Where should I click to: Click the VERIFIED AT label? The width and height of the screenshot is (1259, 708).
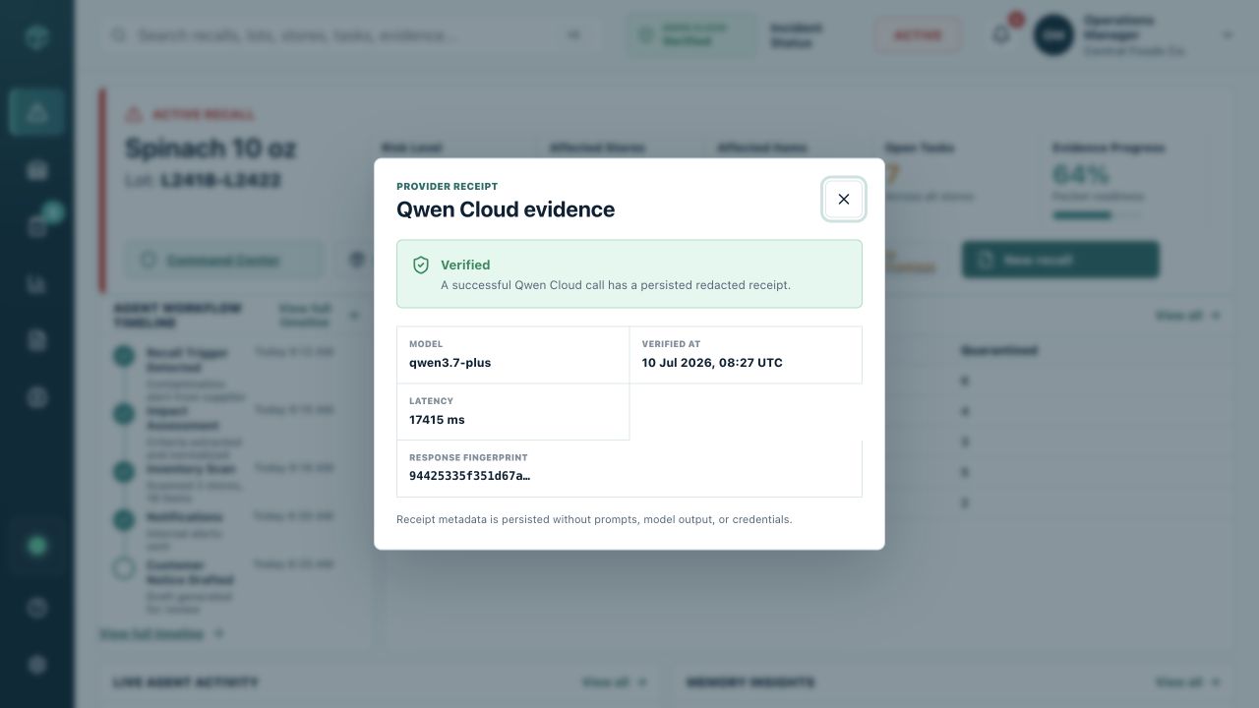(x=671, y=344)
